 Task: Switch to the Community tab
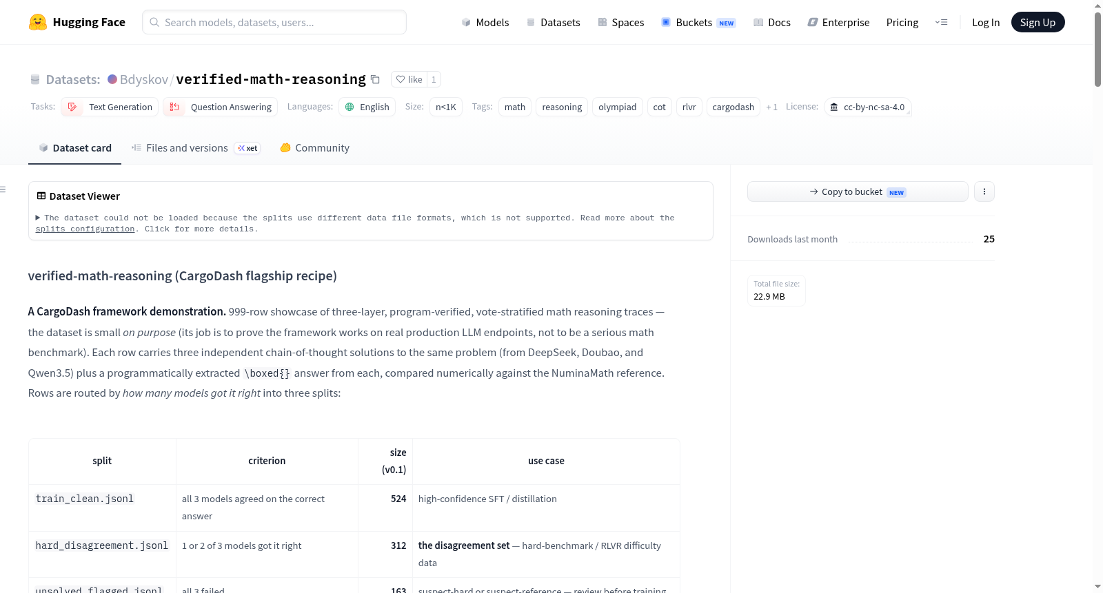314,147
